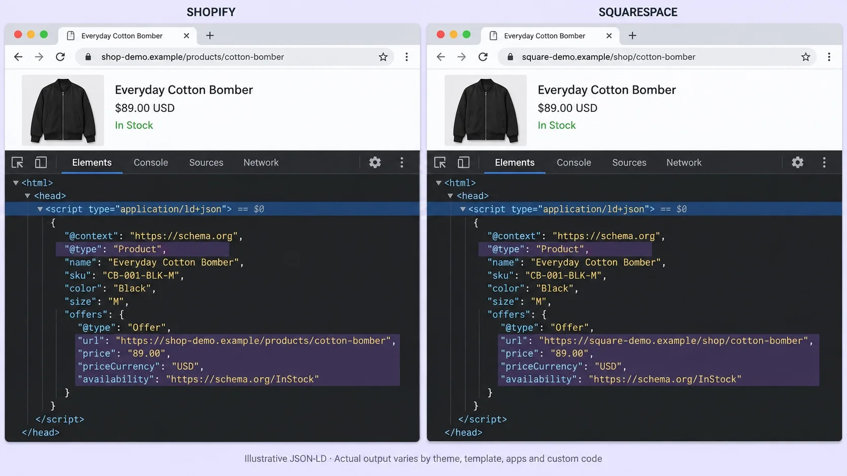Select the square-demo.example url line in Squarespace JSON-LD
Viewport: 847px width, 476px height.
tap(657, 340)
